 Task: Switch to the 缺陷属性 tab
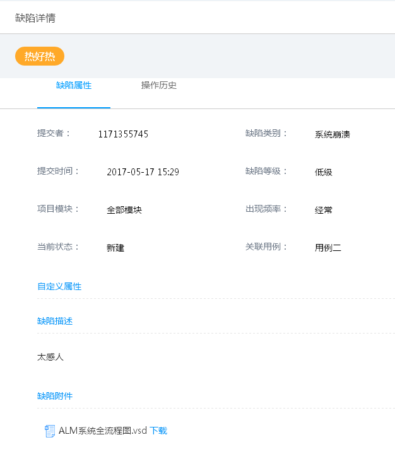click(x=74, y=86)
